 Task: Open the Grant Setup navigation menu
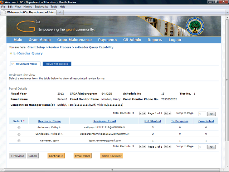click(x=40, y=40)
